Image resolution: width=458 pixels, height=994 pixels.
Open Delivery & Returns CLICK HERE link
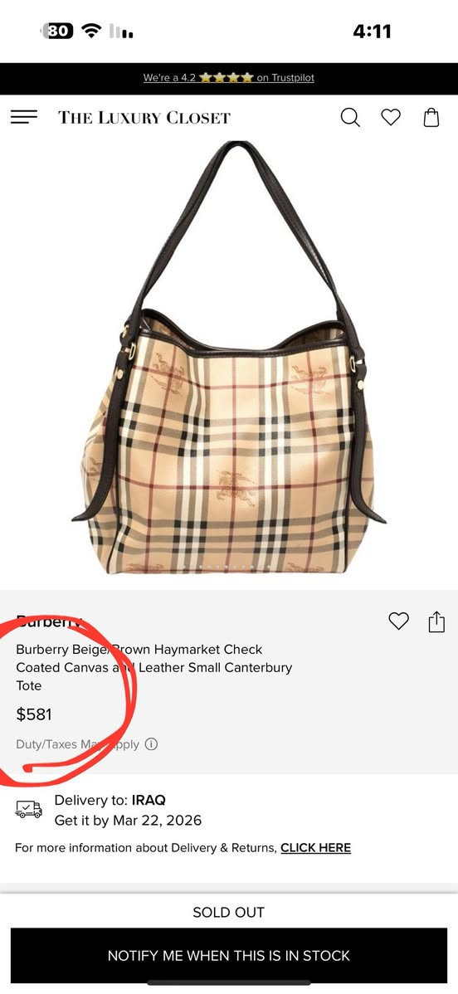[316, 848]
